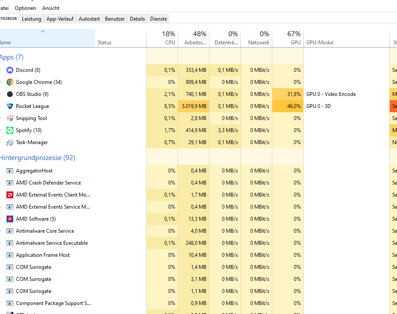This screenshot has height=314, width=397.
Task: Open the Ansicht menu
Action: (51, 8)
